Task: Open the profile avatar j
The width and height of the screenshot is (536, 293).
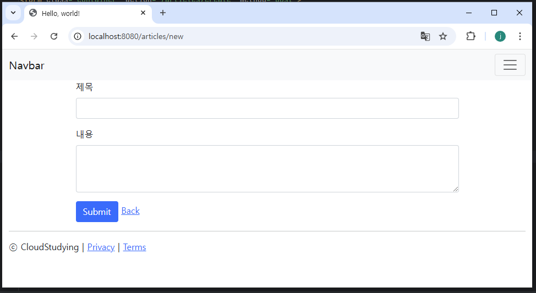Action: click(x=500, y=36)
